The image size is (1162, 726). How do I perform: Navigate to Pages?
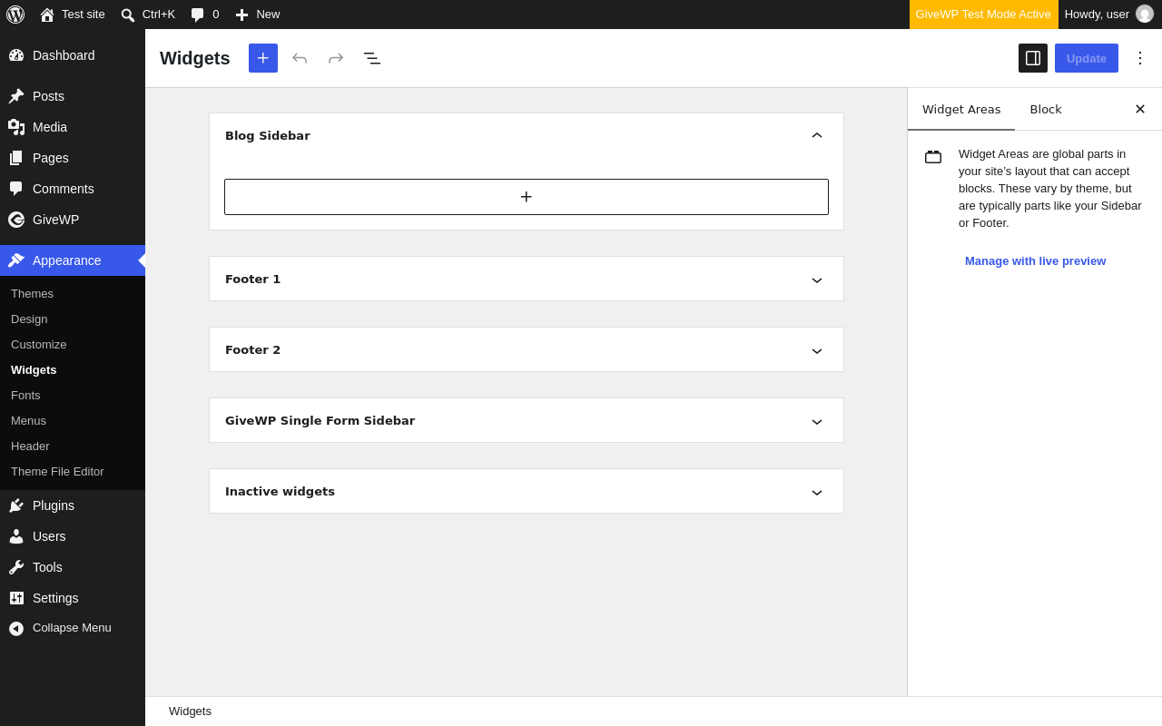pos(73,158)
